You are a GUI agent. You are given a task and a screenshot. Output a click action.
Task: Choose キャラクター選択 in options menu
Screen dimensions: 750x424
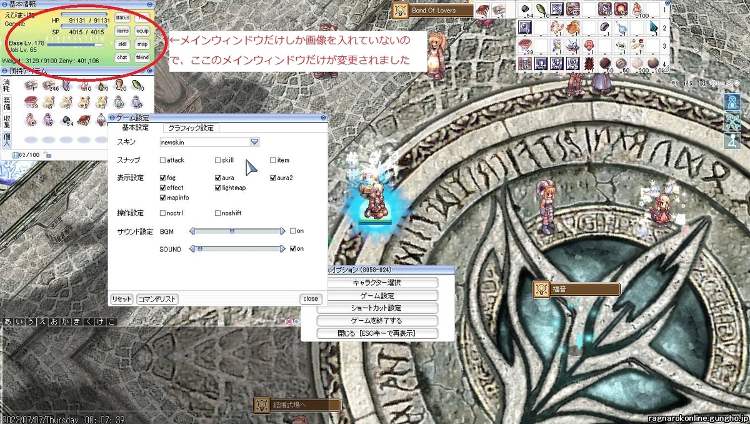click(377, 283)
